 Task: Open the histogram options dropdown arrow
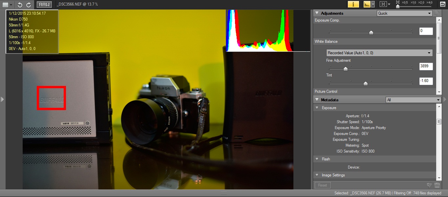(373, 4)
